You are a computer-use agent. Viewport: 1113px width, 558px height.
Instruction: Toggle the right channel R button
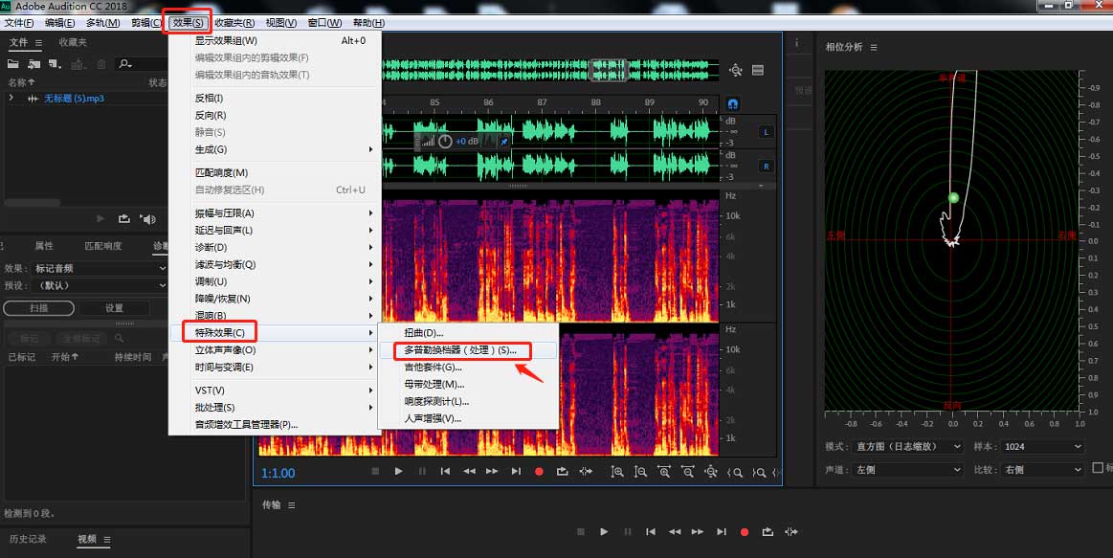coord(766,167)
